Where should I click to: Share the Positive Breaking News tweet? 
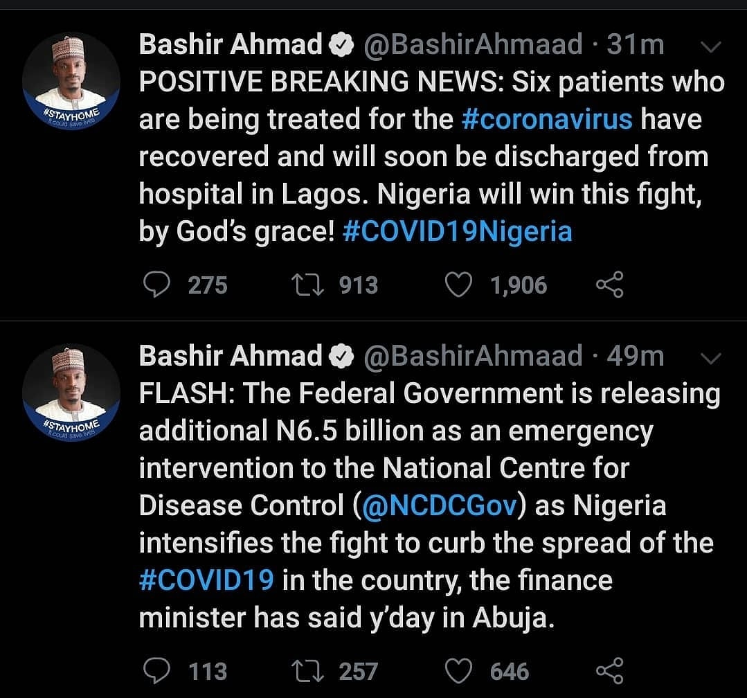610,285
